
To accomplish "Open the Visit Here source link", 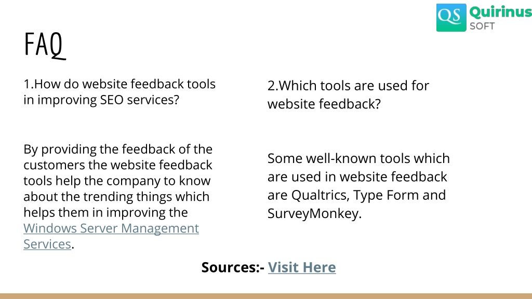I will (x=302, y=267).
